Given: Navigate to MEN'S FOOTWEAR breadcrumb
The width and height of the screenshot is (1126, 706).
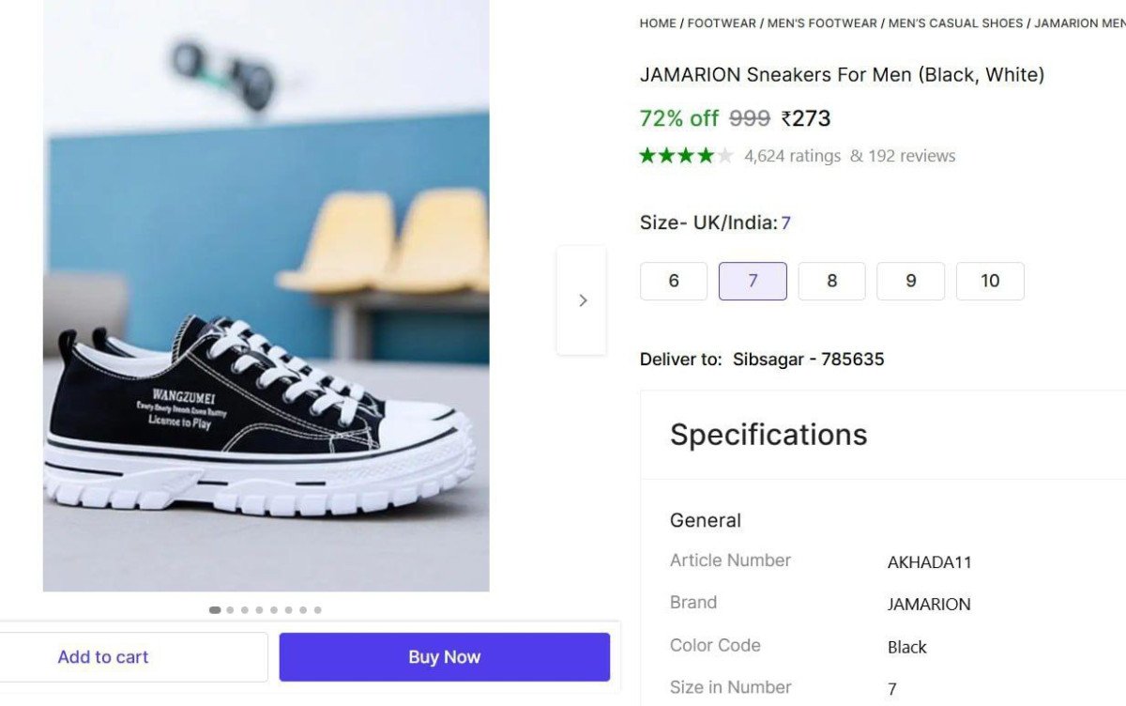Looking at the screenshot, I should [x=822, y=23].
